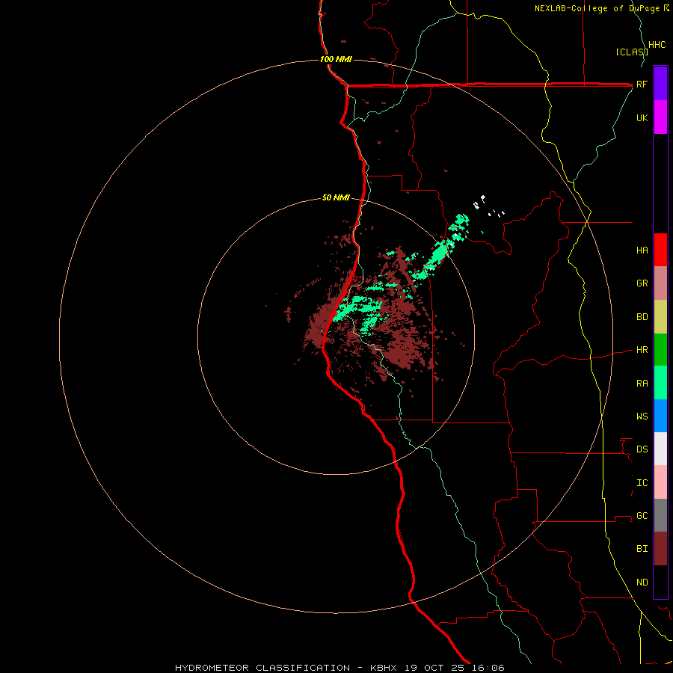The height and width of the screenshot is (673, 673).
Task: Click the [CLAS] units label
Action: [632, 52]
